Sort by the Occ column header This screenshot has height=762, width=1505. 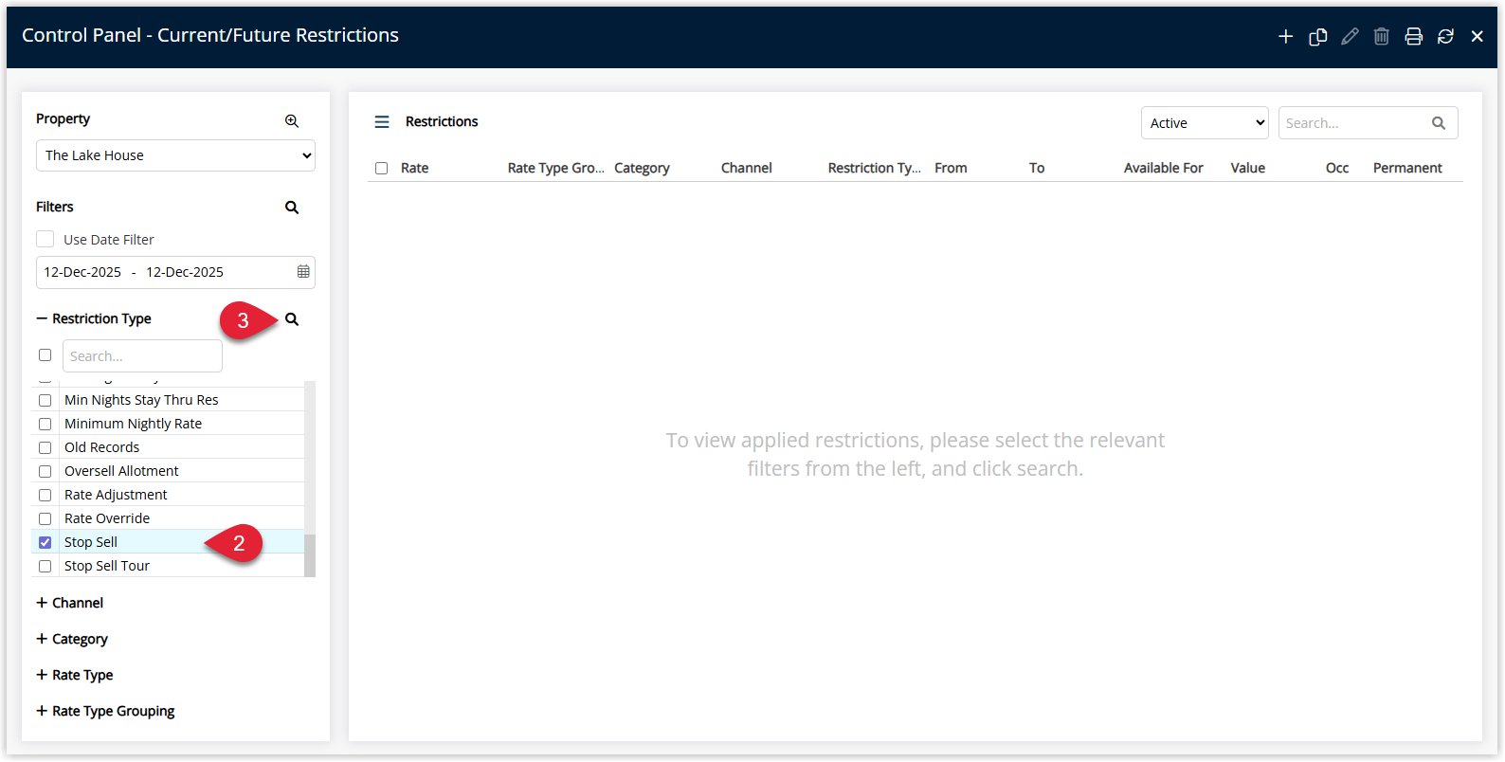[1337, 168]
